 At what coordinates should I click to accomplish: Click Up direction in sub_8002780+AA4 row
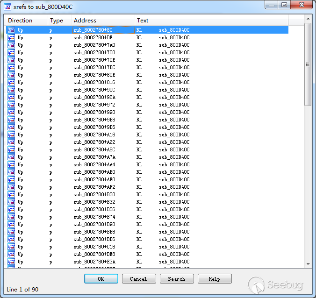21,165
